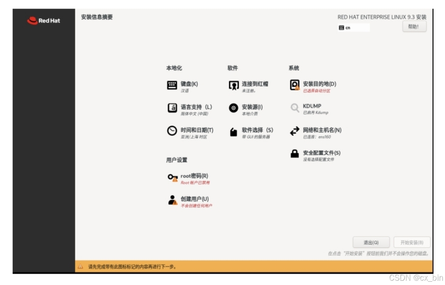The height and width of the screenshot is (285, 445).
Task: Click status text 未注册。
Action: click(x=249, y=91)
